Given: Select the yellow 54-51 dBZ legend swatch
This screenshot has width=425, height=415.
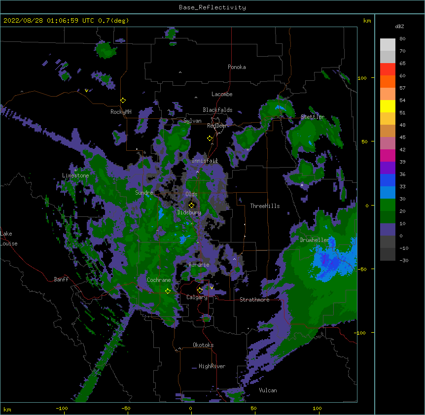Looking at the screenshot, I should coord(388,106).
